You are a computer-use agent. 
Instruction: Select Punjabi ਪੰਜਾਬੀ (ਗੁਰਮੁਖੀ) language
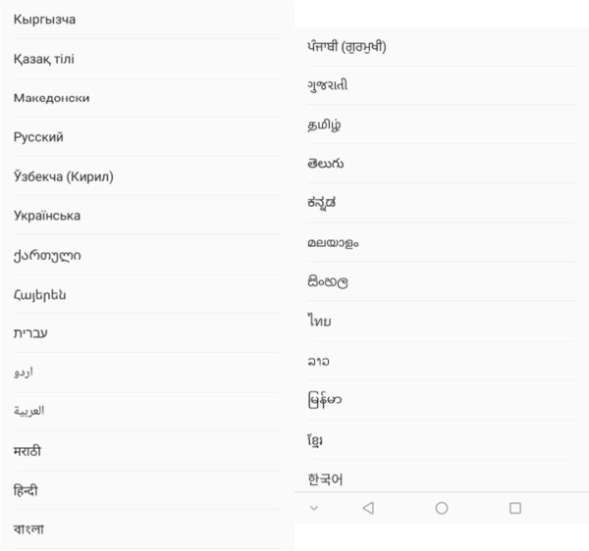442,47
